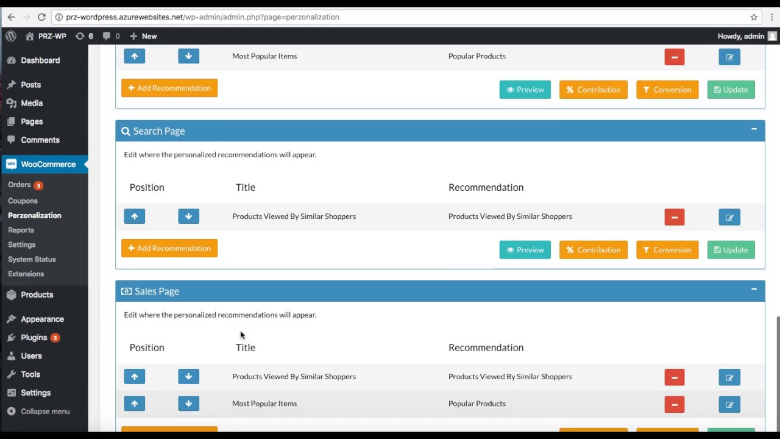Open Appearance menu
780x439 pixels.
42,319
